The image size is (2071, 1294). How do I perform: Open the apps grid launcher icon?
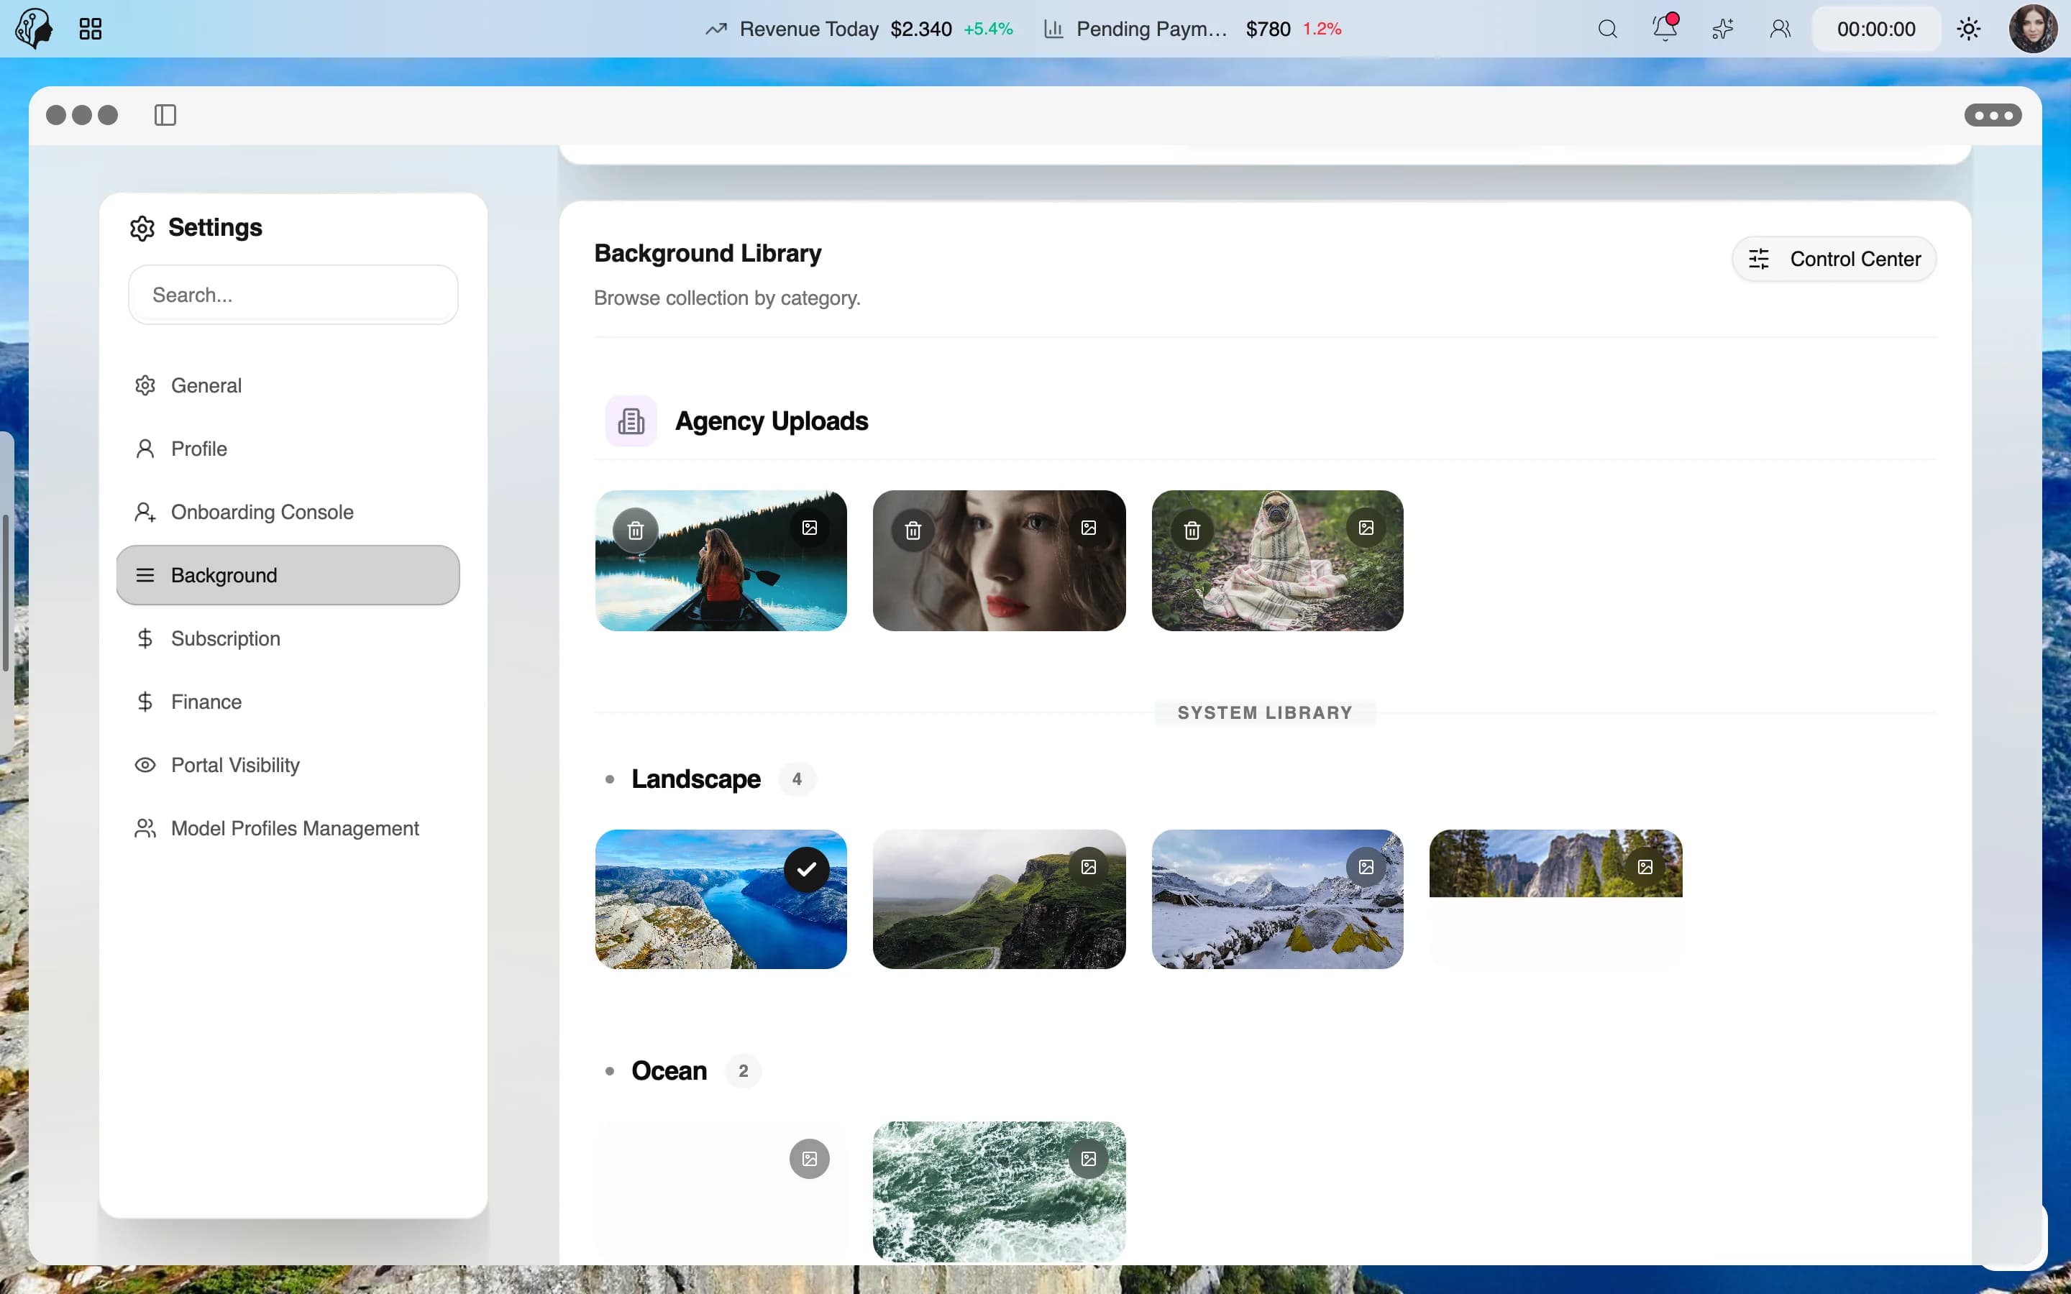91,29
